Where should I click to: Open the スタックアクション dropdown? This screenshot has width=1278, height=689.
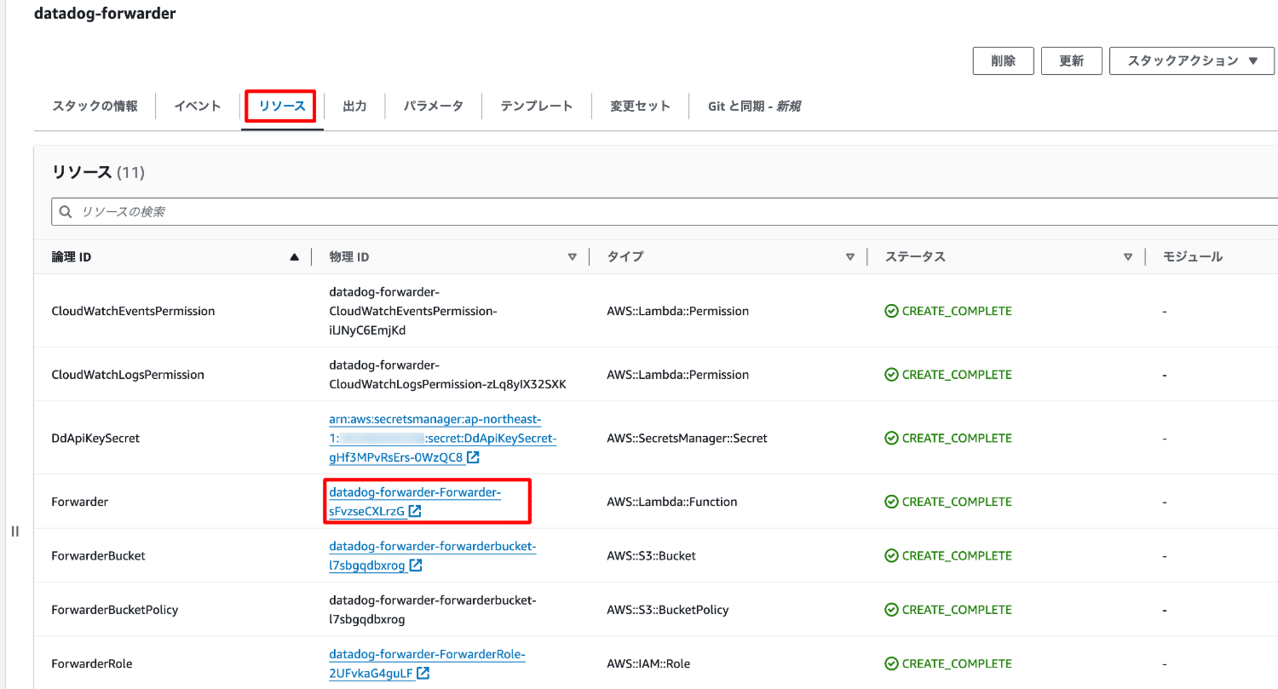click(1191, 61)
